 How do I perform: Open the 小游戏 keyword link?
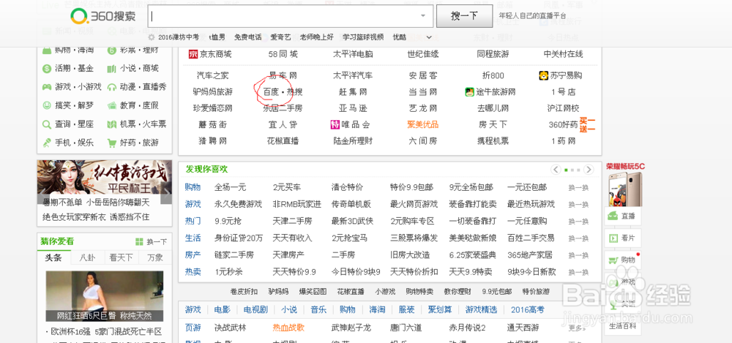[385, 292]
